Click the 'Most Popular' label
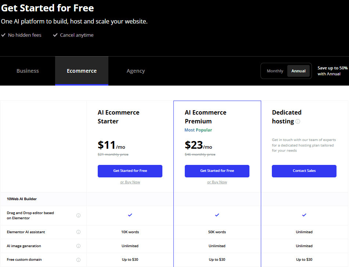 [198, 130]
